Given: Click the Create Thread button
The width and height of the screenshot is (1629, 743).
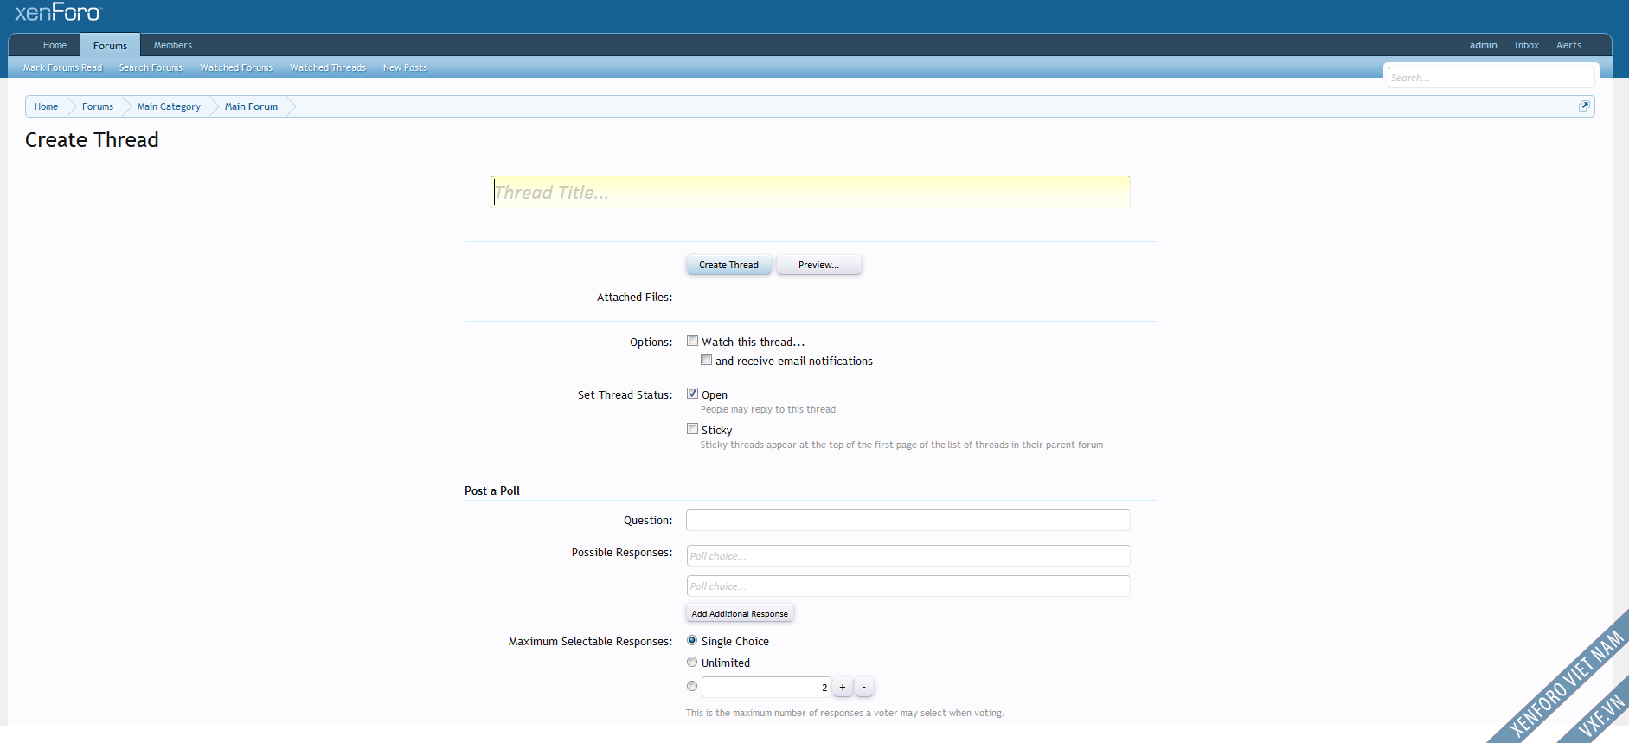Looking at the screenshot, I should 728,265.
